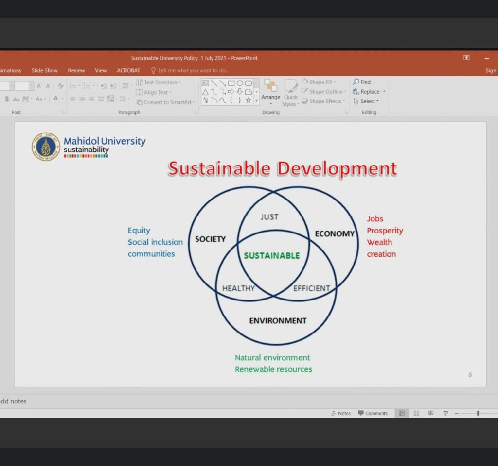Choose the 5-point Star shape
Viewport: 498px width, 466px height.
click(249, 100)
